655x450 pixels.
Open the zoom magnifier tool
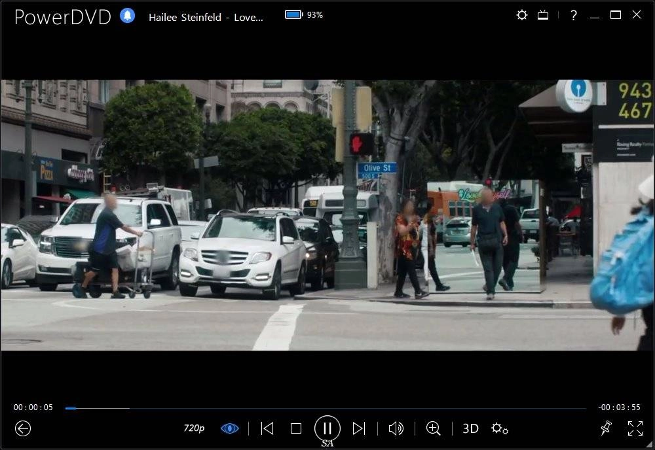[x=433, y=428]
